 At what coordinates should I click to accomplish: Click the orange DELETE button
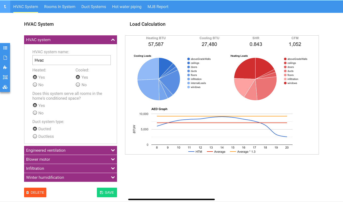click(35, 192)
